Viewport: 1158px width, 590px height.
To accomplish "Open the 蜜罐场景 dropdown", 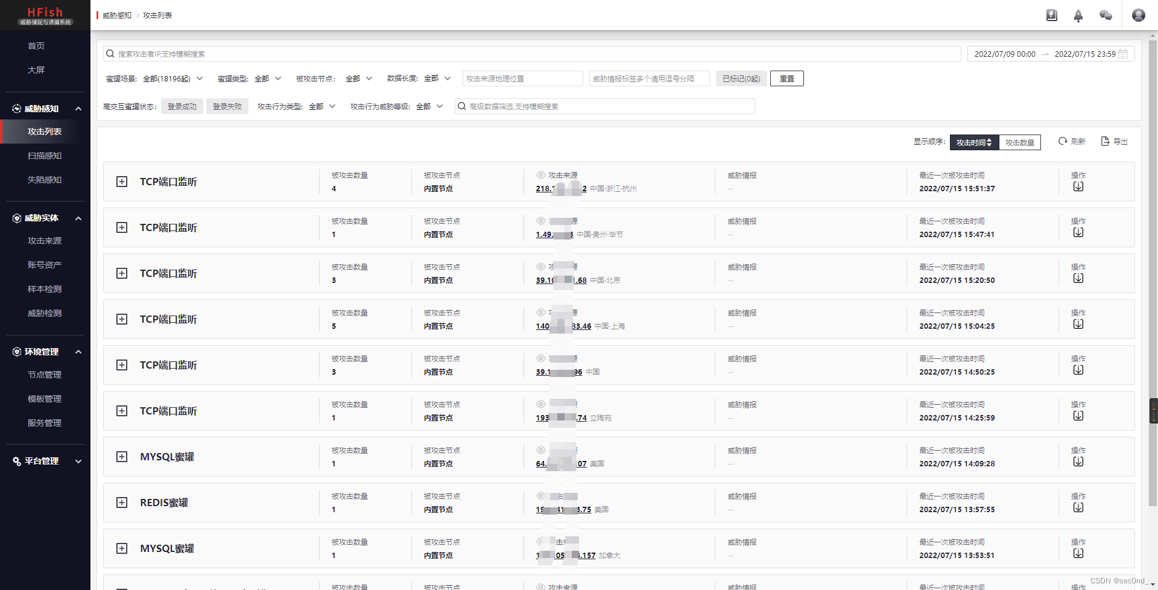I will [173, 78].
